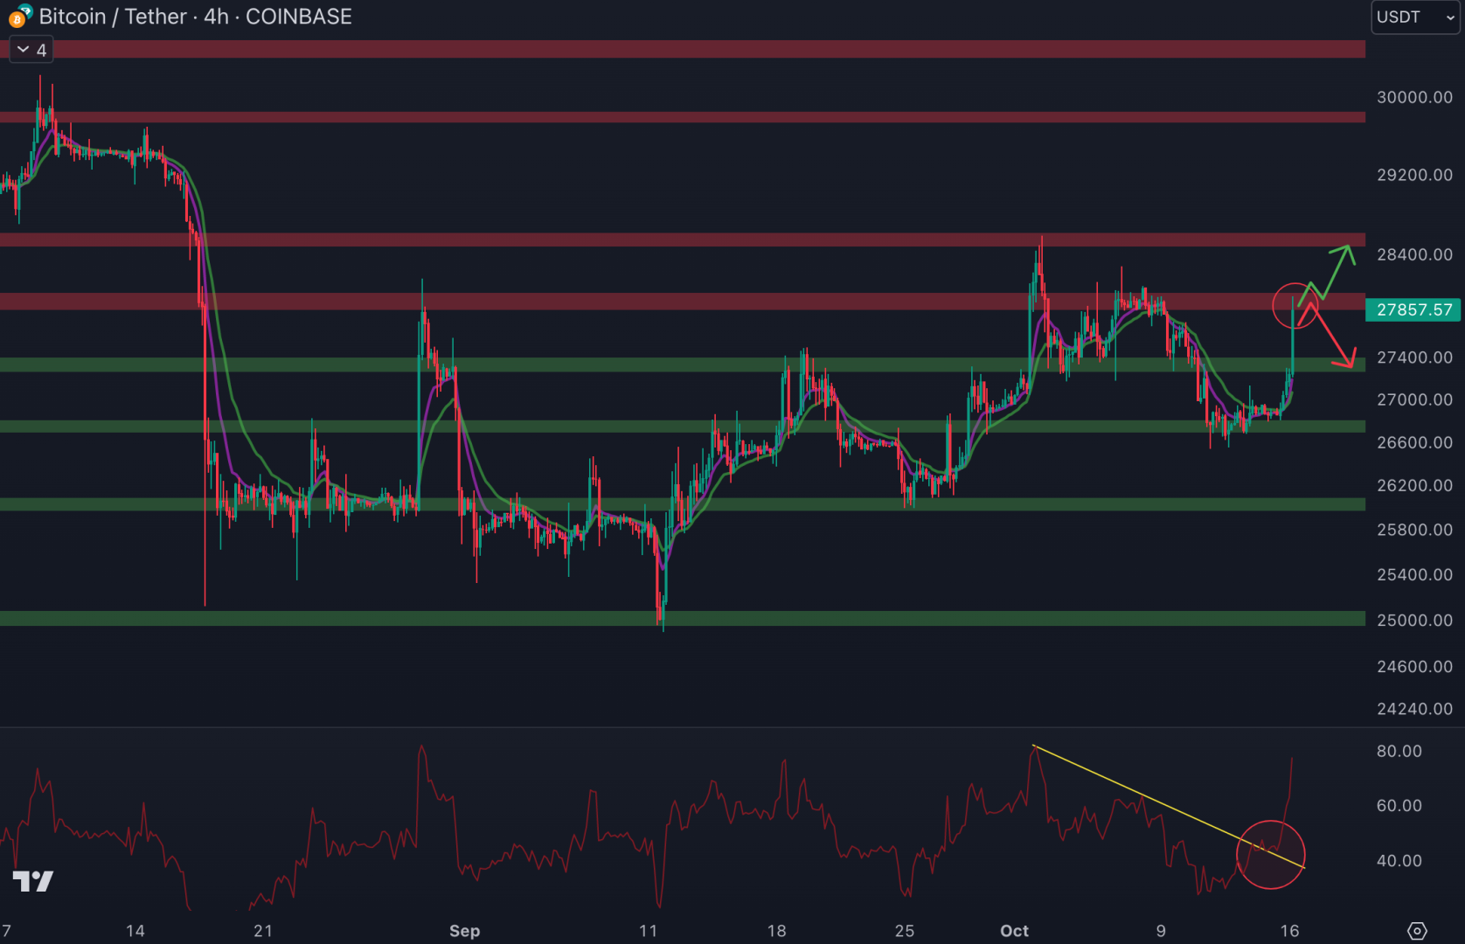Click the 25000.00 price axis label

(x=1414, y=620)
